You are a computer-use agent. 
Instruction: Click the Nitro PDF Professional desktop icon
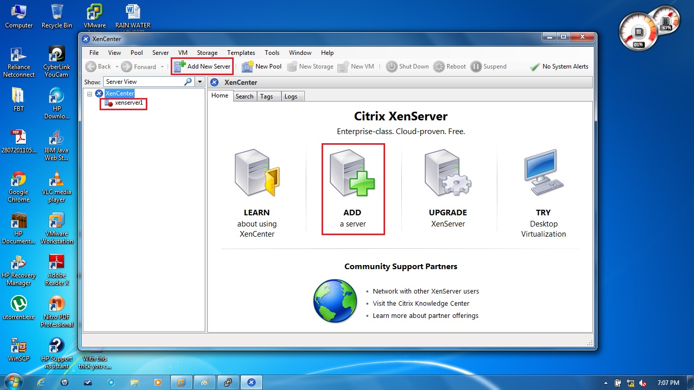[x=57, y=312]
